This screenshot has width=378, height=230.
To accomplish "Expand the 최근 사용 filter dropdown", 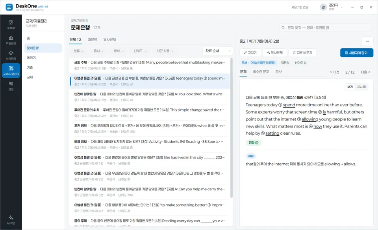I will point(165,51).
